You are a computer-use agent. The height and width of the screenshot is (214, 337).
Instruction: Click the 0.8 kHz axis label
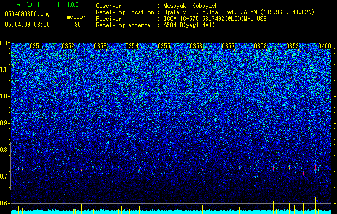point(5,150)
